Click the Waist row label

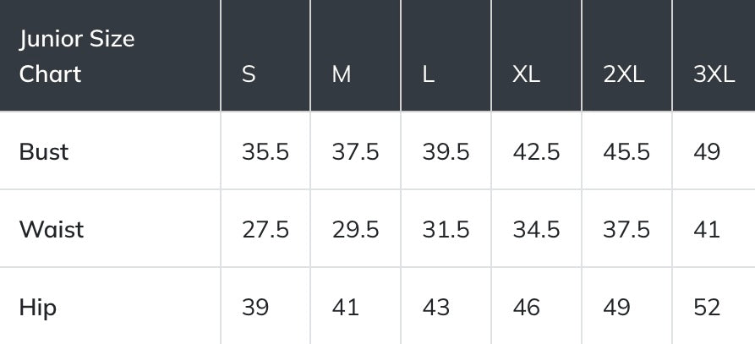(52, 229)
